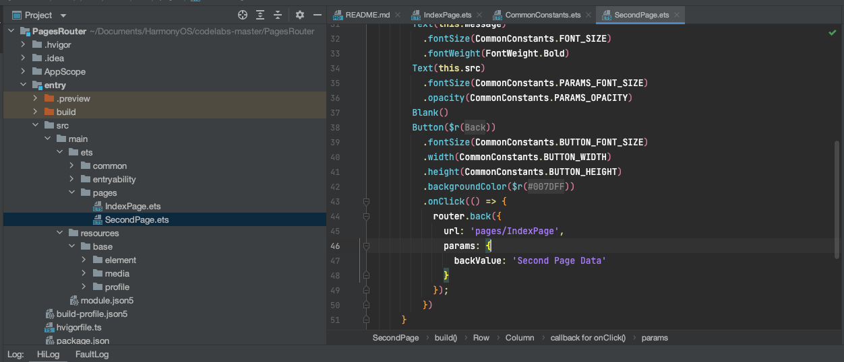Image resolution: width=844 pixels, height=362 pixels.
Task: Close the CommonConstants.ets tab
Action: click(589, 15)
